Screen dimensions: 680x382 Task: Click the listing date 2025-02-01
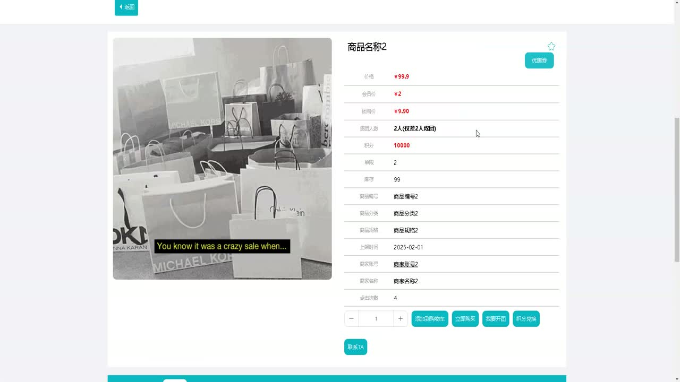click(x=409, y=247)
